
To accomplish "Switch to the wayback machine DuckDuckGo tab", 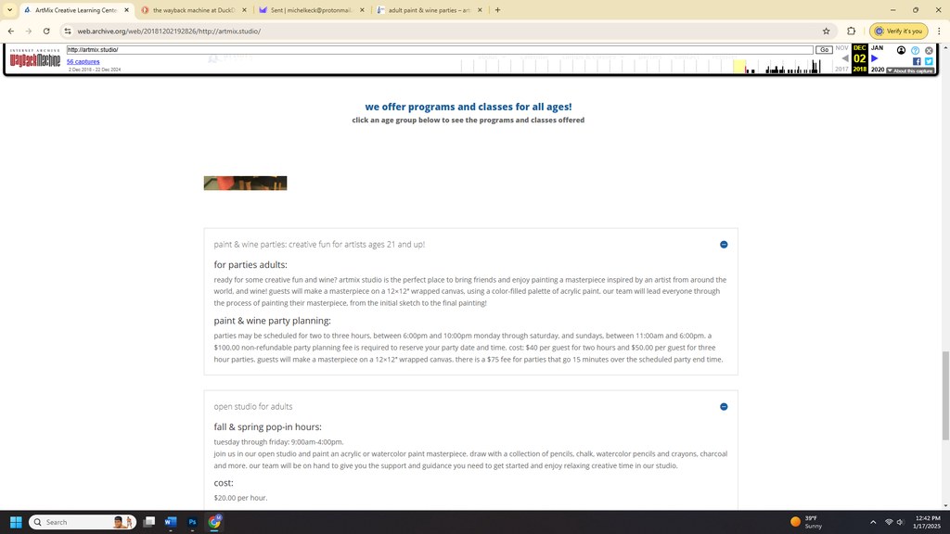I will click(194, 10).
